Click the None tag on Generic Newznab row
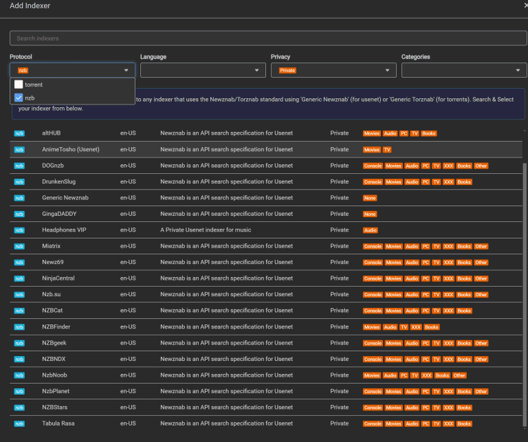 [370, 198]
